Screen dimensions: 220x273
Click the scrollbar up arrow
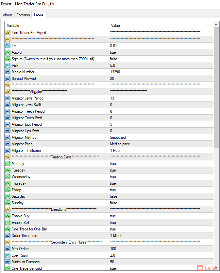coord(216,25)
